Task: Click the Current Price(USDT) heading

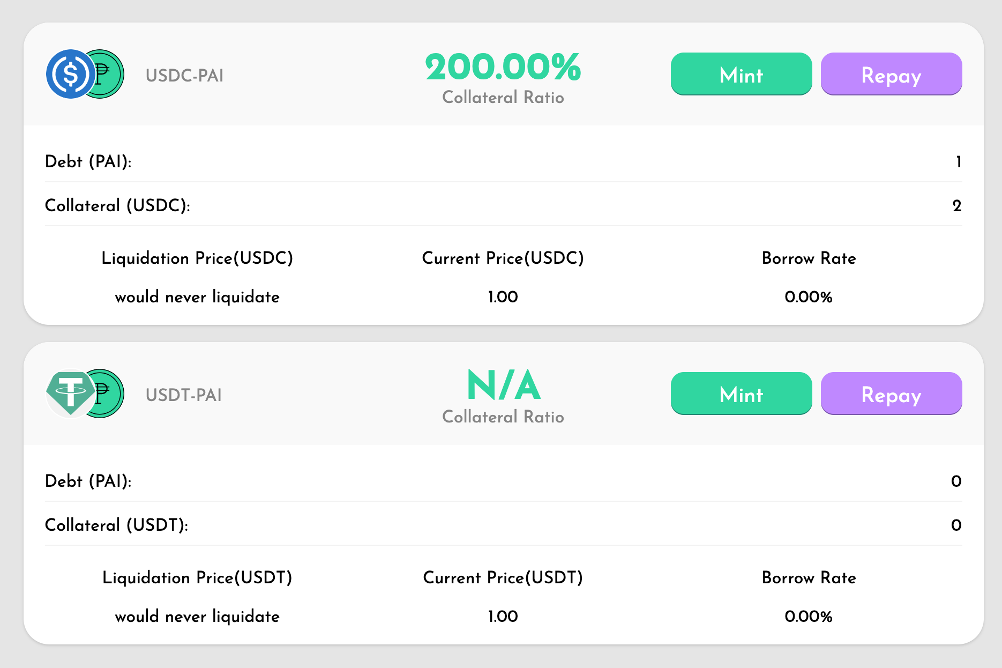Action: point(503,578)
